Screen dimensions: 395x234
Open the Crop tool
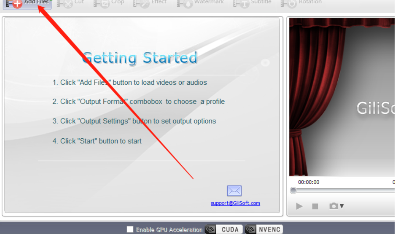tap(109, 3)
